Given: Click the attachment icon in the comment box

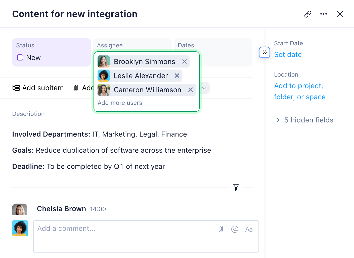Looking at the screenshot, I should point(220,229).
